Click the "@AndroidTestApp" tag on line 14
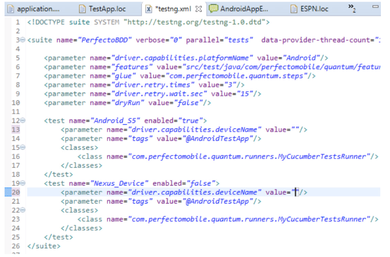This screenshot has height=257, width=390. coord(217,138)
